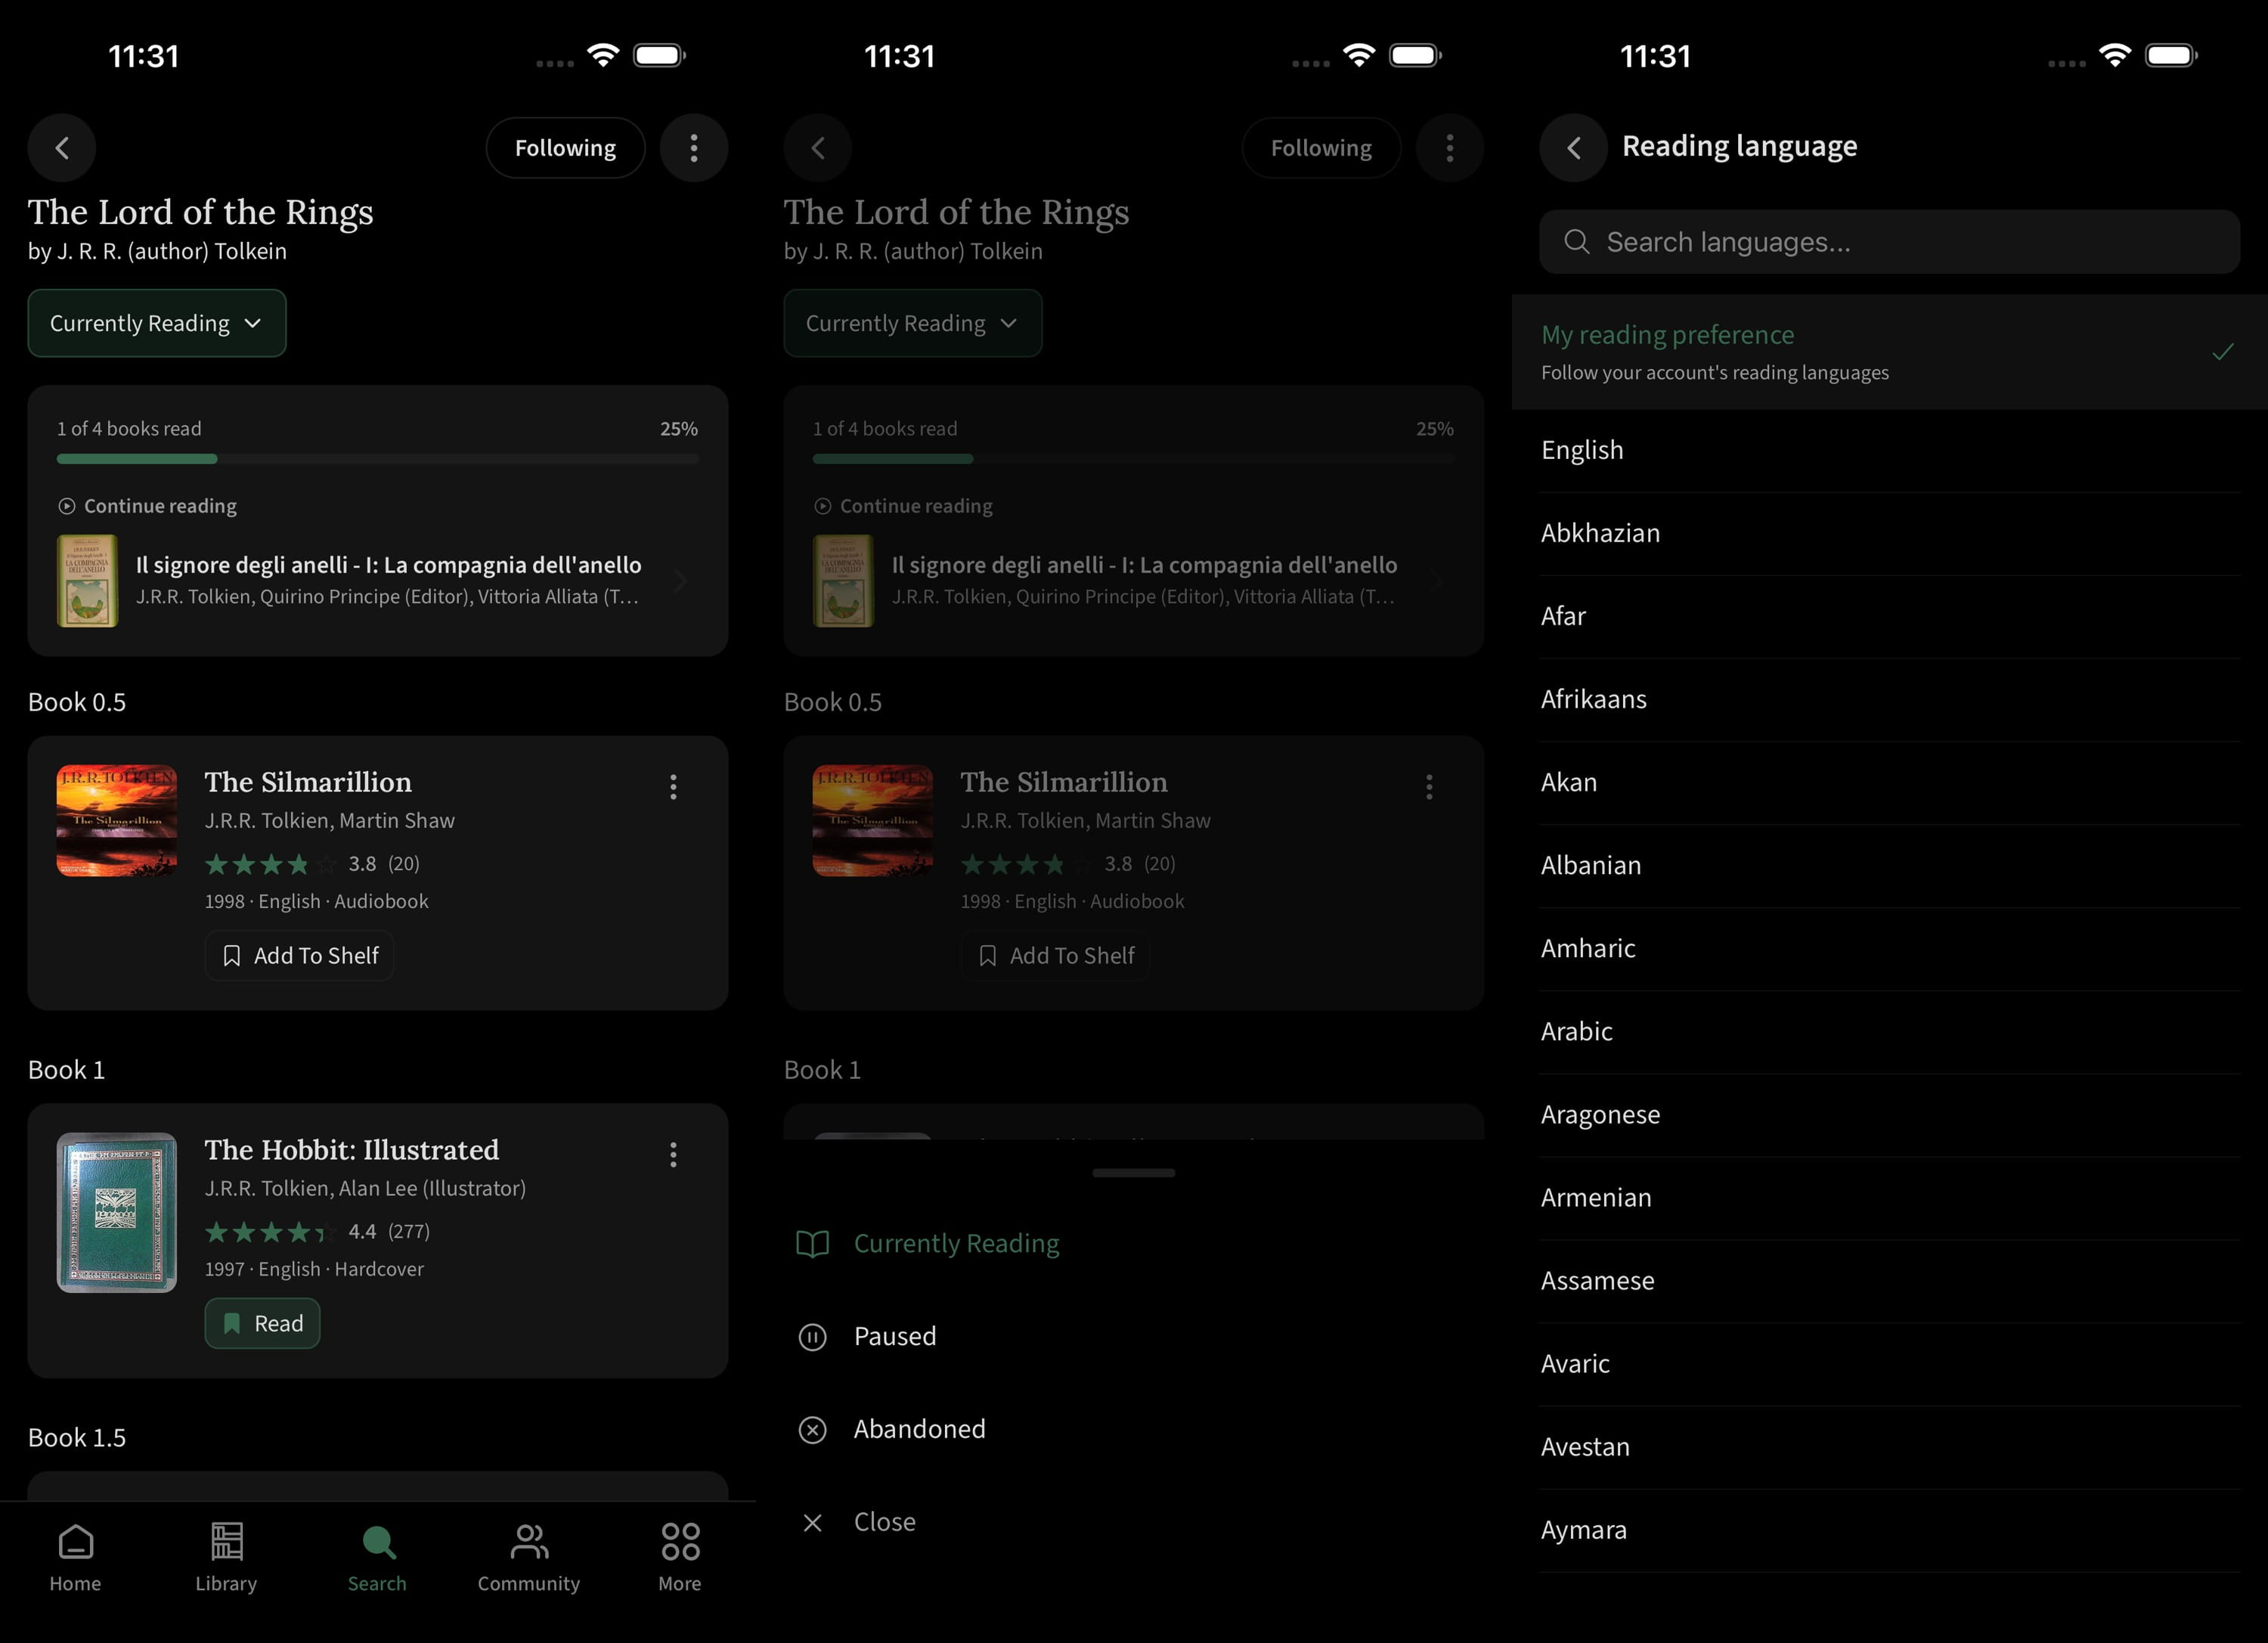Rate The Hobbit: Illustrated using its stars
The width and height of the screenshot is (2268, 1643).
[x=270, y=1232]
